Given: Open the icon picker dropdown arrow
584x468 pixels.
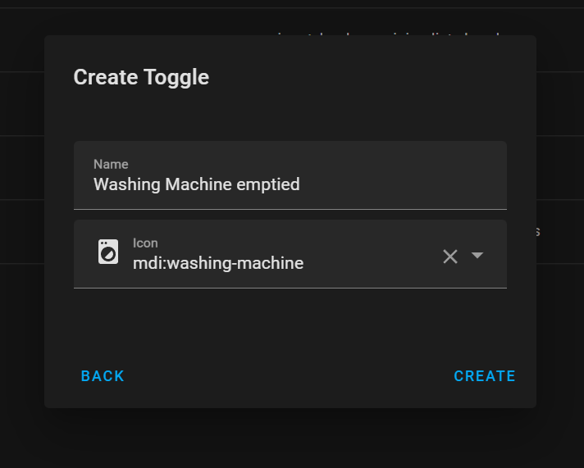Looking at the screenshot, I should (x=477, y=255).
